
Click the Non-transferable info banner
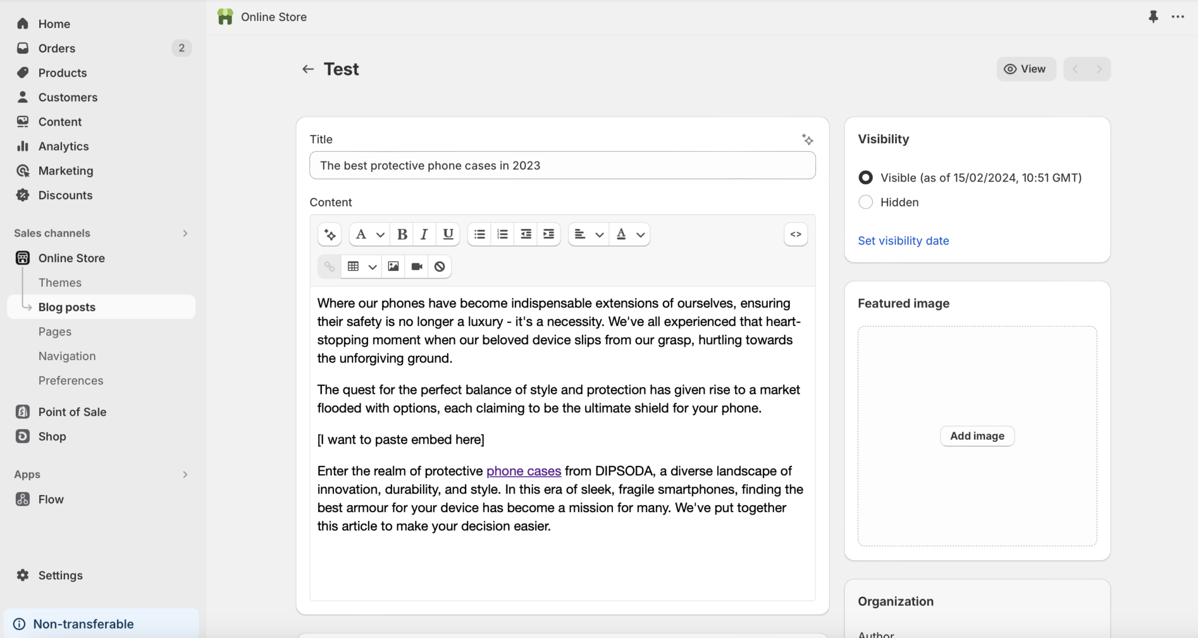(101, 624)
